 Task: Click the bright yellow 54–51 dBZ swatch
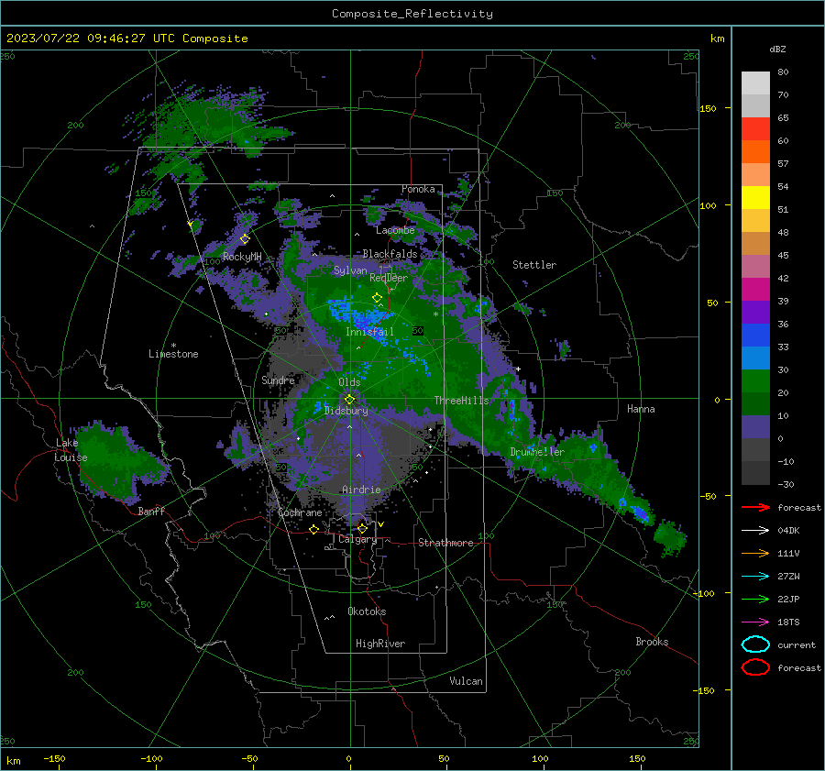pos(755,197)
